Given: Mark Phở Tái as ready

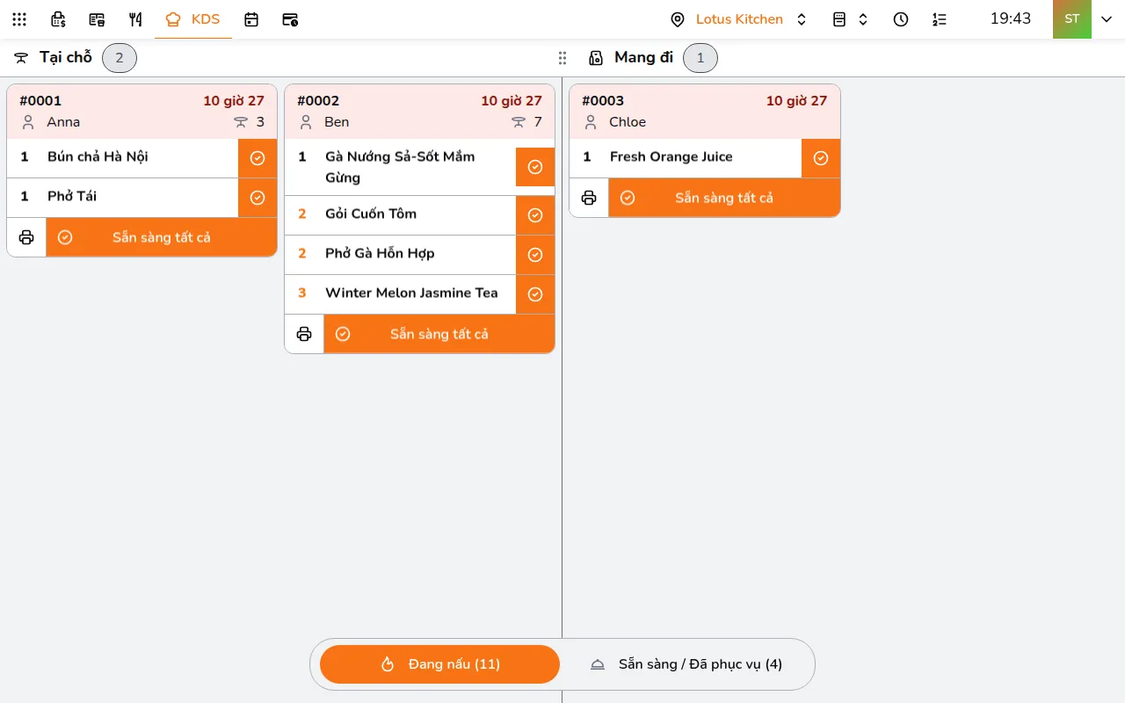Looking at the screenshot, I should (x=258, y=198).
